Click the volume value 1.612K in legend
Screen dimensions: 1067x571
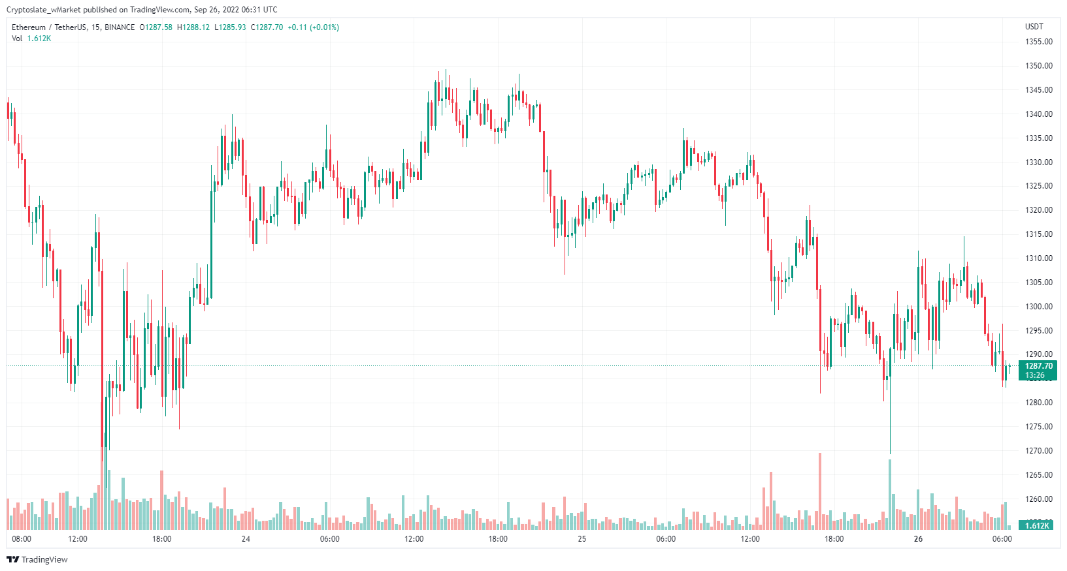point(39,39)
